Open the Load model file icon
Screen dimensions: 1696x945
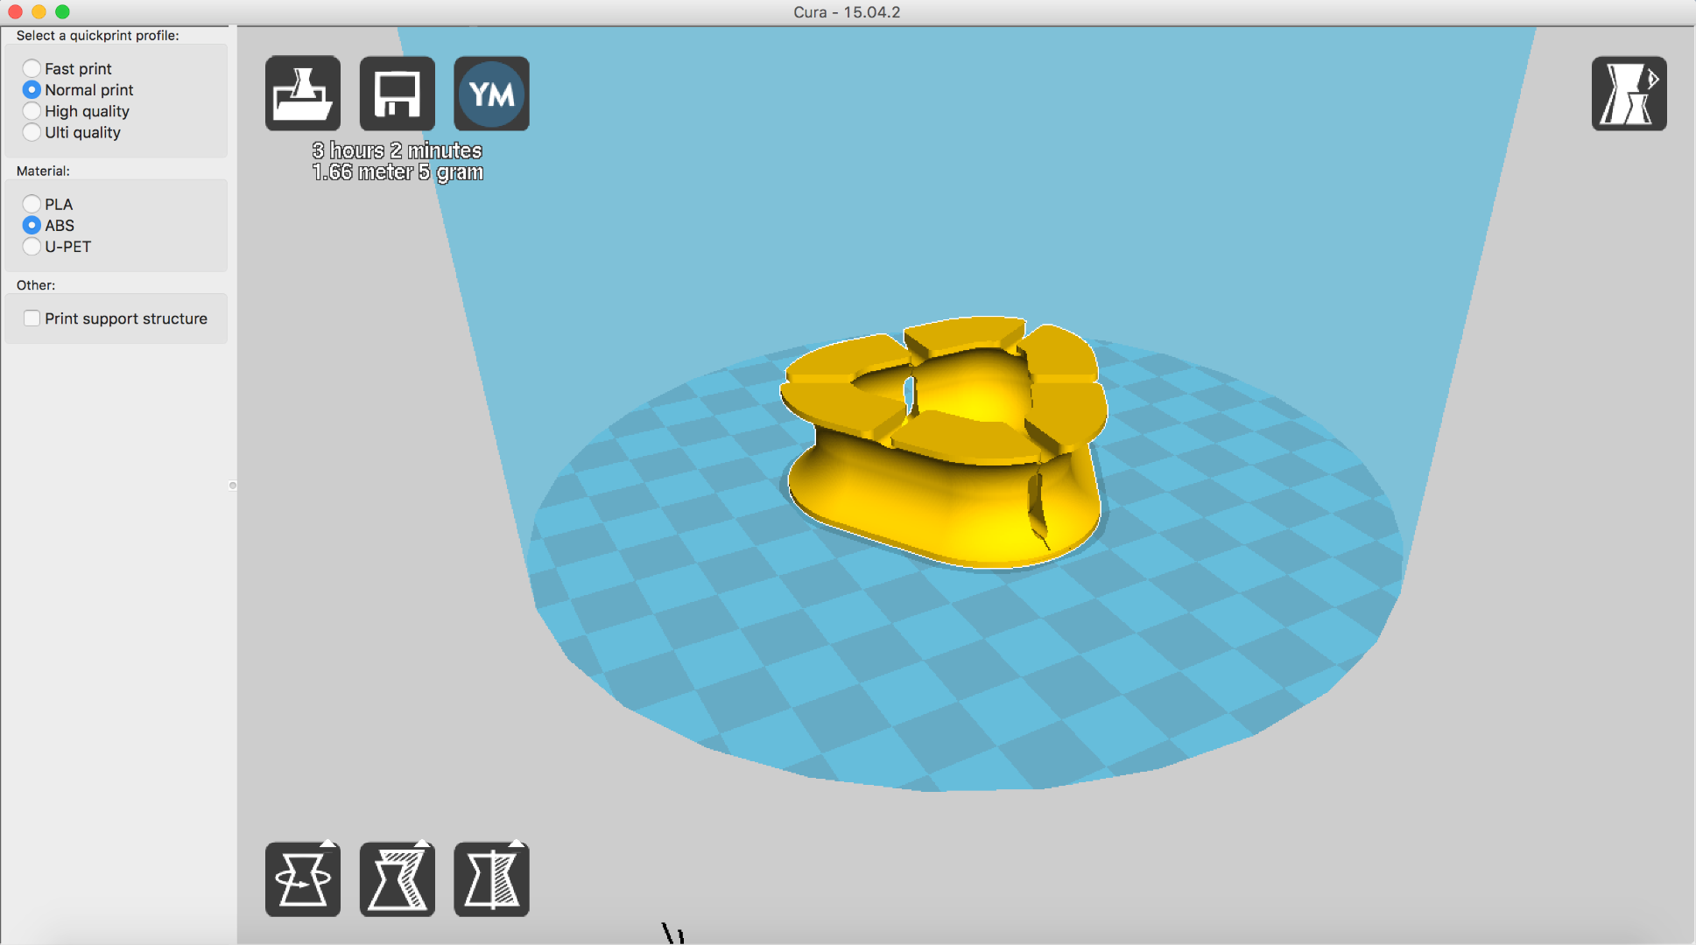click(302, 93)
